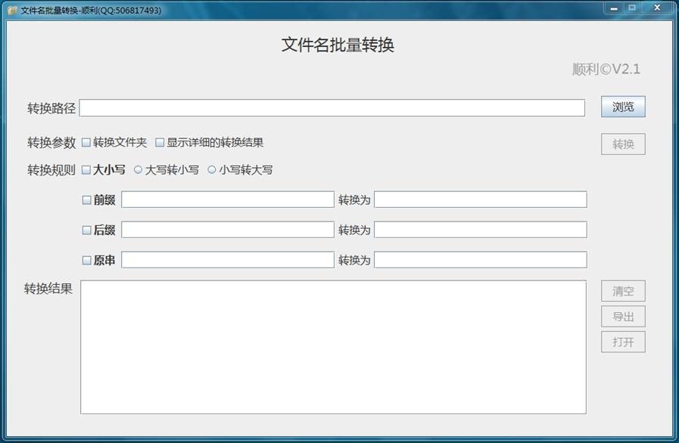Maximize the window
Viewport: 679px width, 443px height.
click(x=632, y=8)
